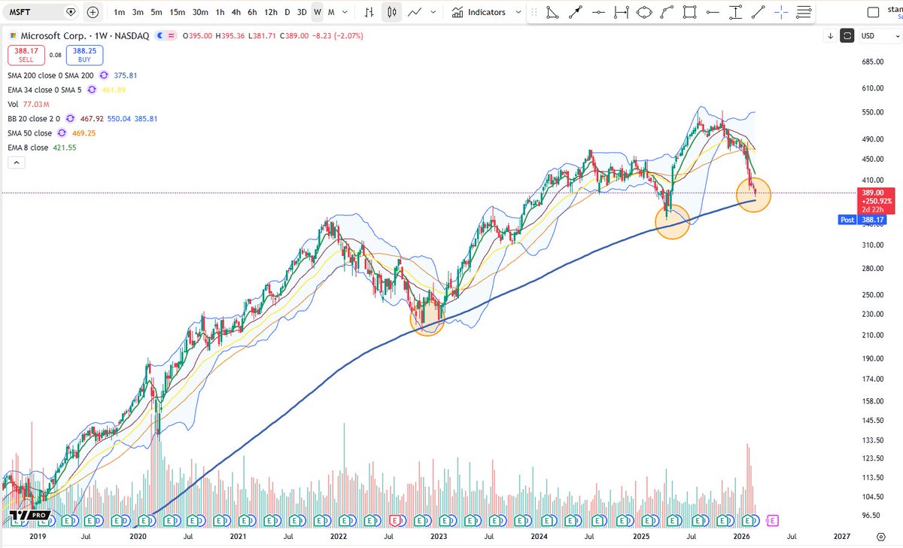Switch chart style to bars
The width and height of the screenshot is (903, 548).
(x=369, y=12)
